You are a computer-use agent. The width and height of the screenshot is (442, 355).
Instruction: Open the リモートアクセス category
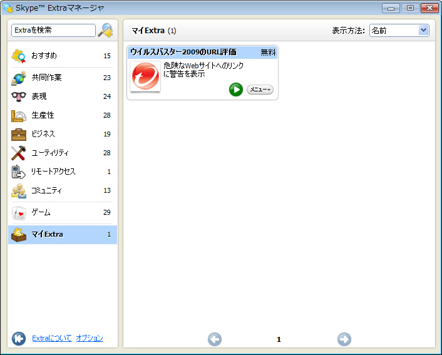(53, 172)
